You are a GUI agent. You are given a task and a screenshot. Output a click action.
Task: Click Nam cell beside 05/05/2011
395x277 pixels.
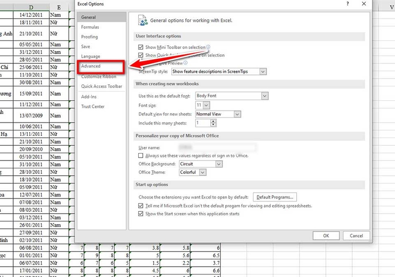tap(59, 44)
